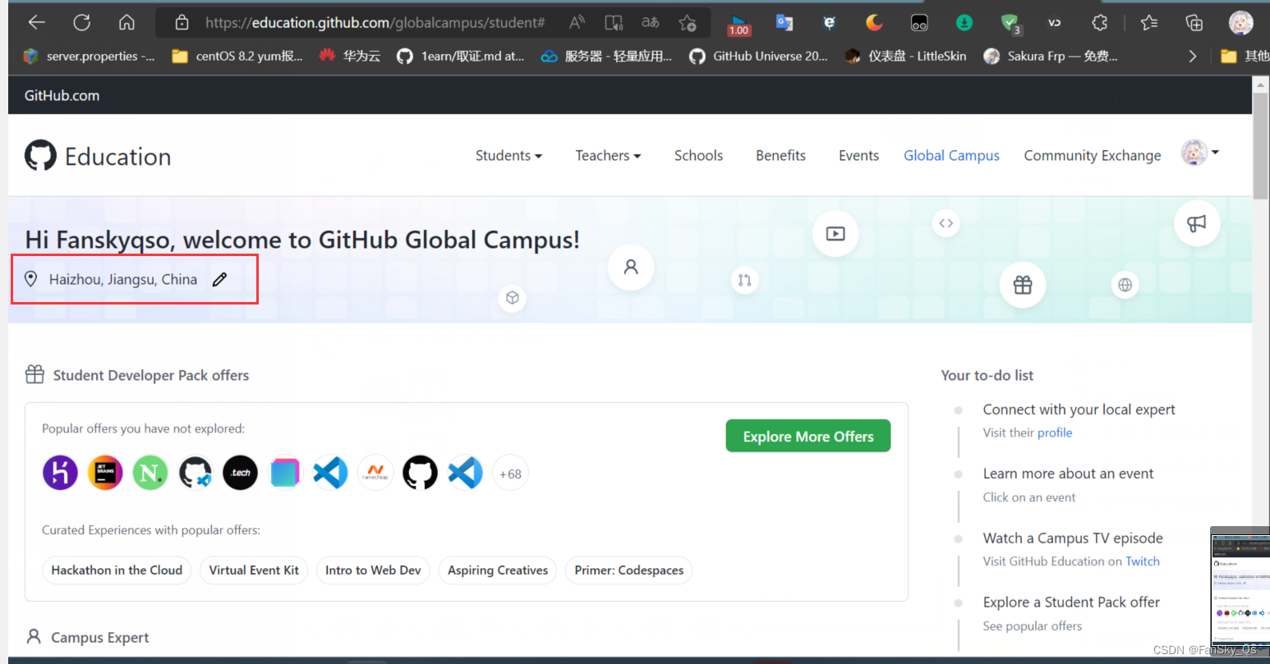Click the person bubble icon in banner
Viewport: 1270px width, 664px height.
point(631,267)
